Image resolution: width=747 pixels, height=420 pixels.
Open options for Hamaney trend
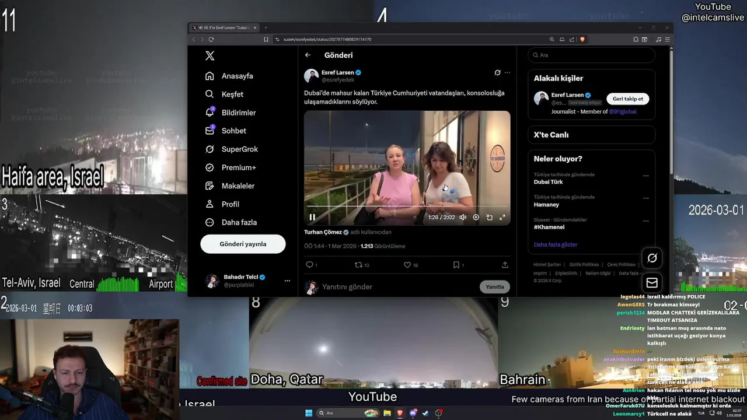[645, 198]
